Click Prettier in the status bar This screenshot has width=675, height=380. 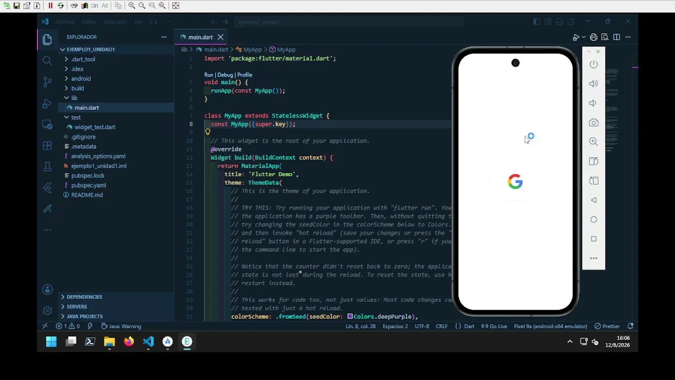(x=607, y=326)
